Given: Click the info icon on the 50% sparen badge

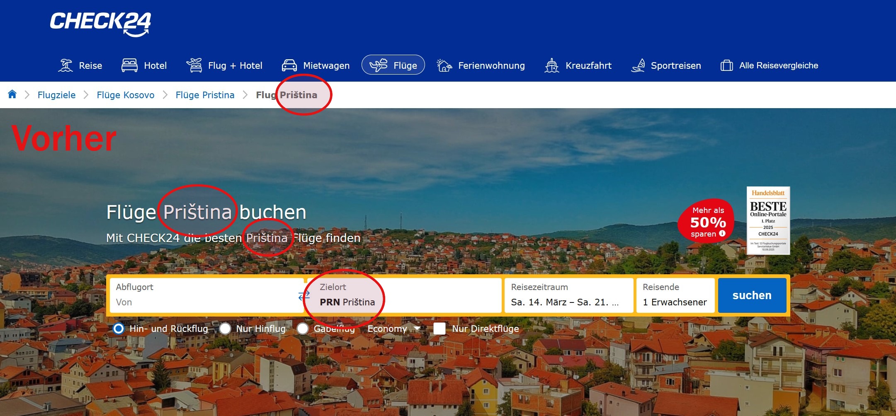Looking at the screenshot, I should point(722,234).
